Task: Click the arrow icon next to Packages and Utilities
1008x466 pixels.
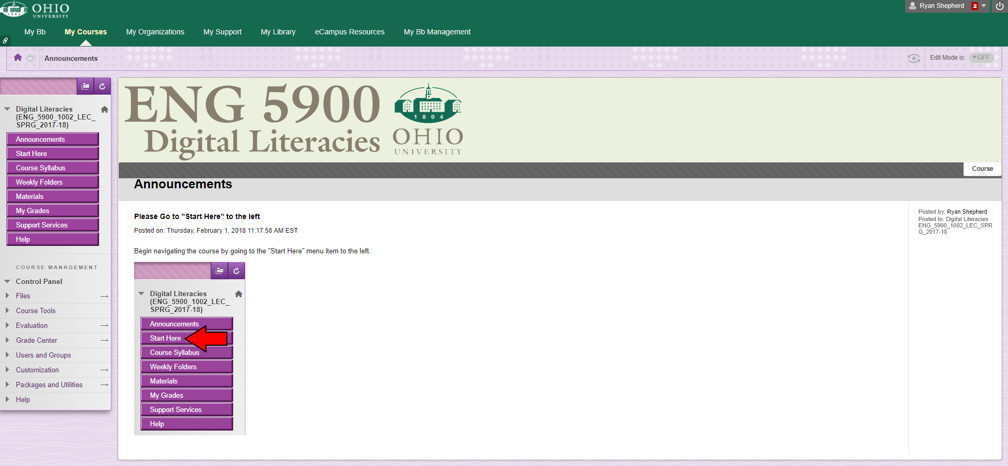Action: click(x=104, y=385)
